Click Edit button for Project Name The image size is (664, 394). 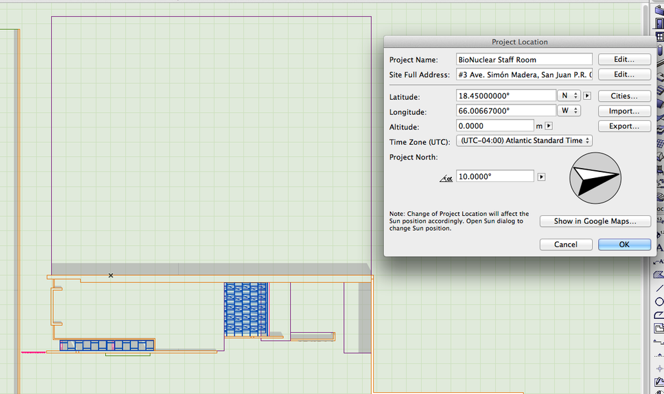pos(623,59)
